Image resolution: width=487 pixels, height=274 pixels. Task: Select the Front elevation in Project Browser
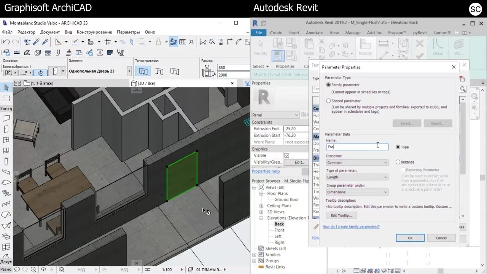click(279, 230)
